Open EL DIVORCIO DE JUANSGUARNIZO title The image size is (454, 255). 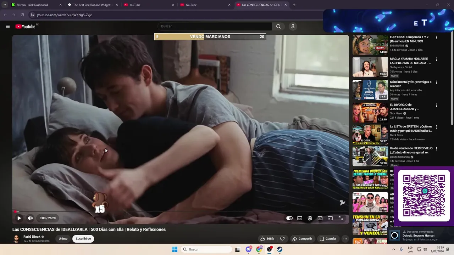[x=405, y=107]
